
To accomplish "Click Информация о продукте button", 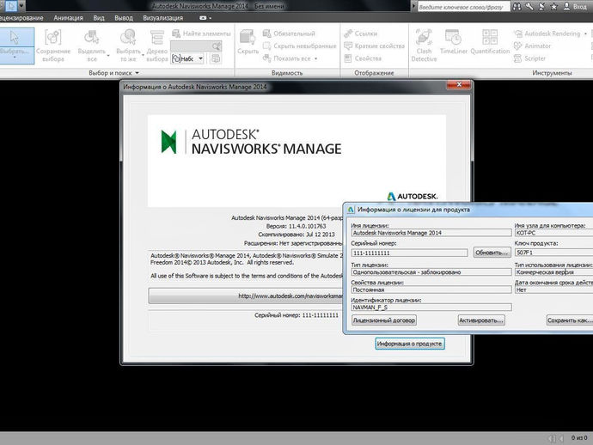I will coord(410,344).
